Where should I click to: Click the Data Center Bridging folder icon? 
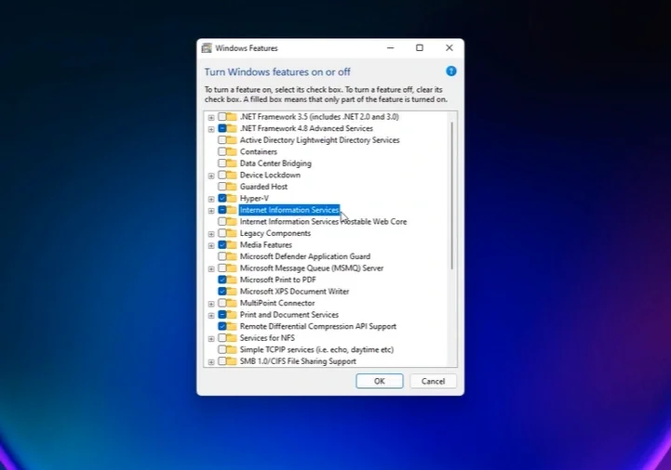(x=232, y=163)
